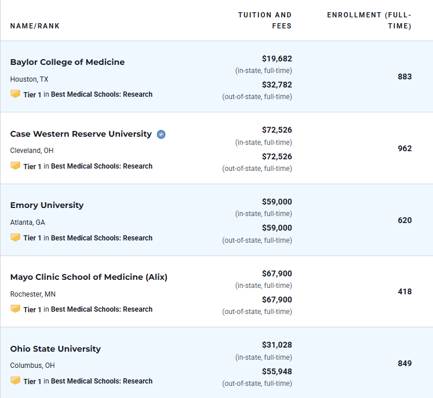Click the Tier 1 badge icon under Emory University

coord(15,238)
